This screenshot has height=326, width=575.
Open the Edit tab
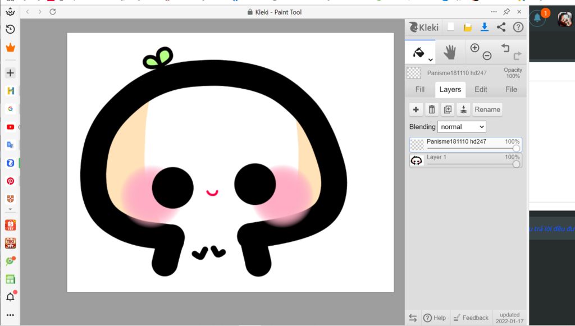[x=481, y=89]
